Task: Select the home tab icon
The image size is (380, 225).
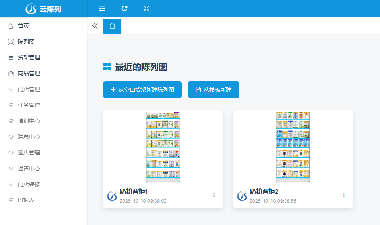Action: pos(112,26)
